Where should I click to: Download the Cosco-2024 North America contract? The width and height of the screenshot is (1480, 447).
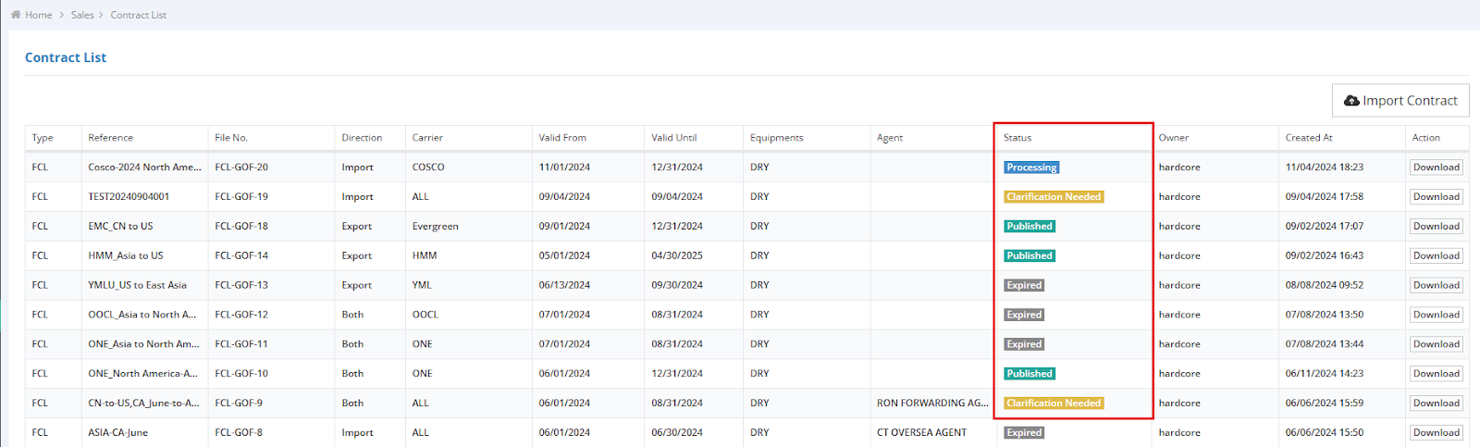pyautogui.click(x=1436, y=168)
